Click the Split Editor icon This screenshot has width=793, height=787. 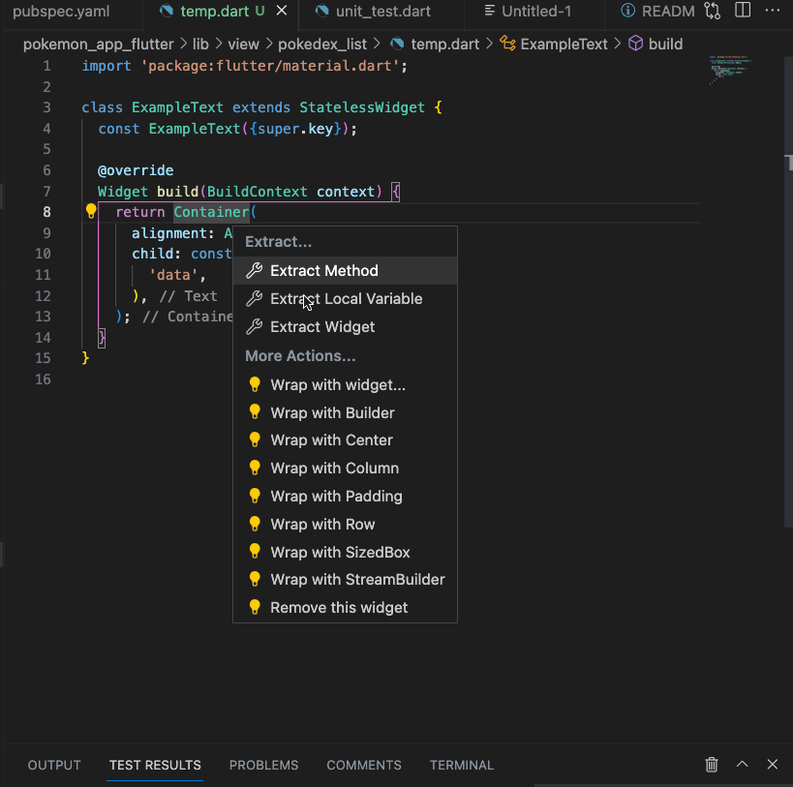pyautogui.click(x=742, y=11)
